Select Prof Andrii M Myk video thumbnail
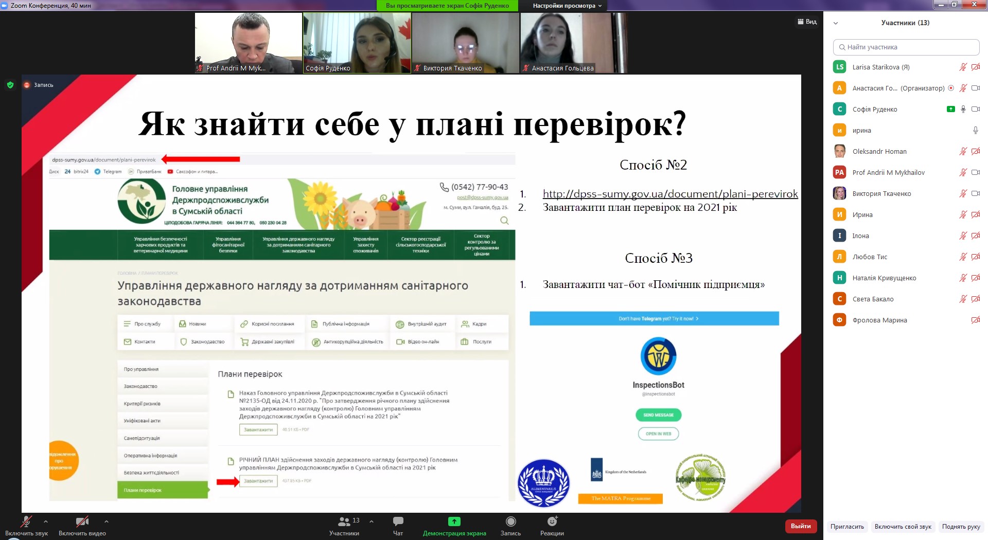 coord(249,43)
